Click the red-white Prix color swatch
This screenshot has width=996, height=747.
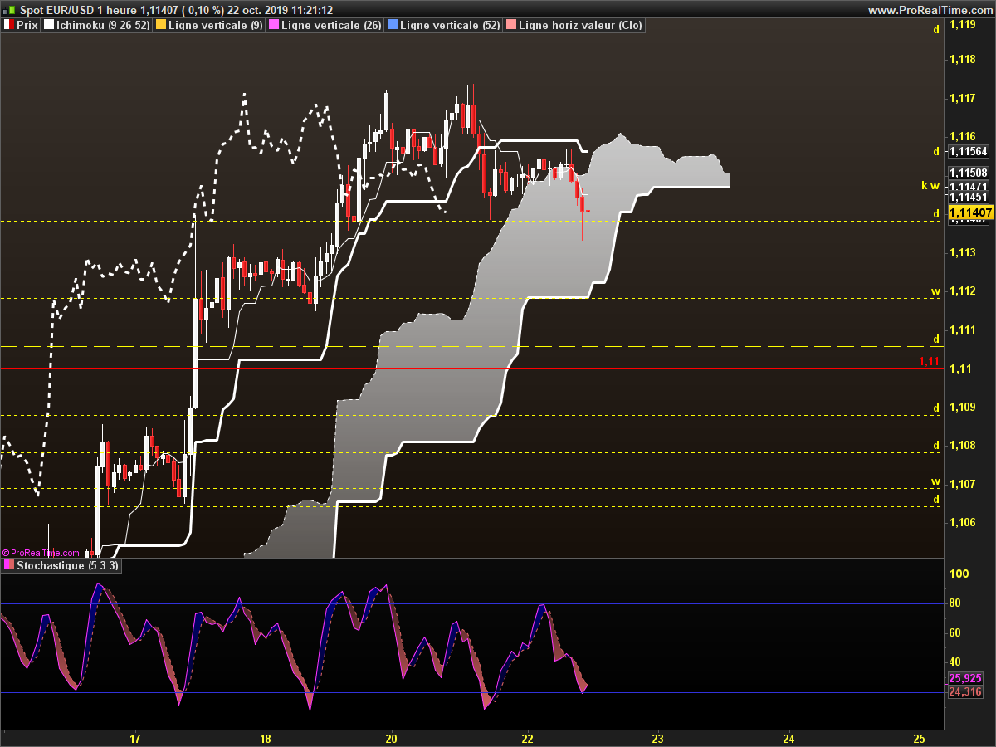click(9, 26)
